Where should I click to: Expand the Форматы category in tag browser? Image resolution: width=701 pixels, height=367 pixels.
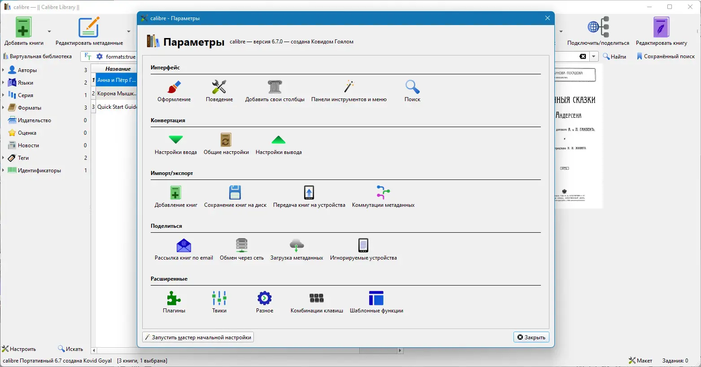point(3,108)
